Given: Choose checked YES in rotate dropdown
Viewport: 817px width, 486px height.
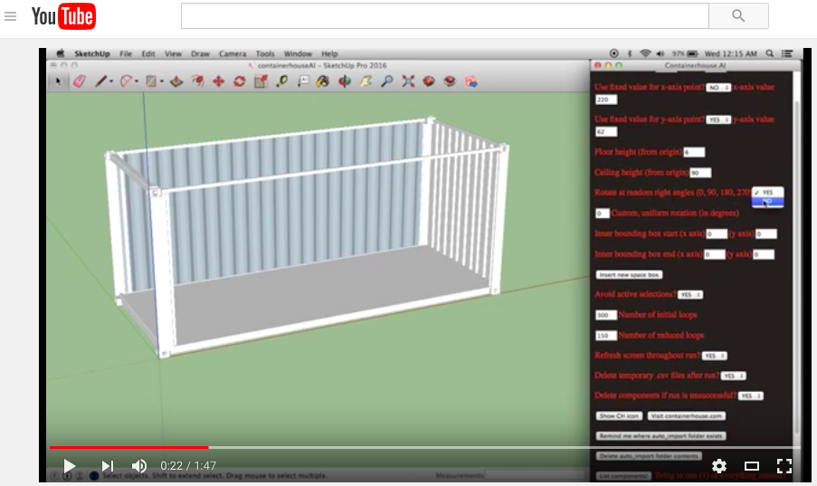Looking at the screenshot, I should point(767,193).
